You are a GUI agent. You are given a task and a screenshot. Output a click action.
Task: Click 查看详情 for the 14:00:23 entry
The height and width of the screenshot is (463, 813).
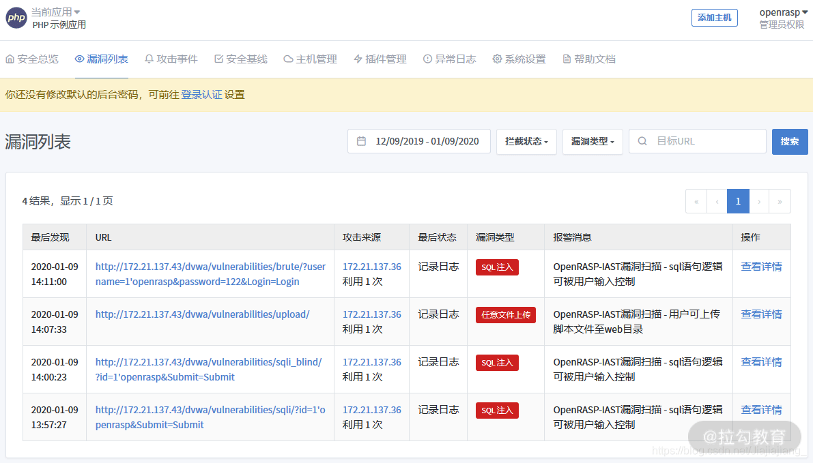point(761,362)
